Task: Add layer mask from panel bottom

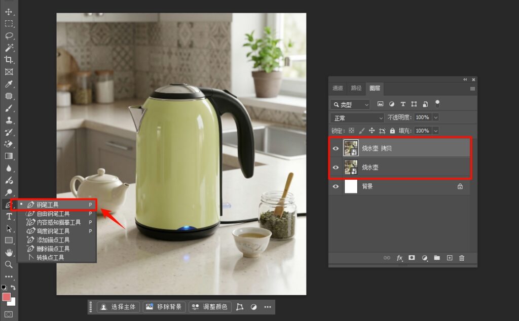Action: [x=412, y=258]
